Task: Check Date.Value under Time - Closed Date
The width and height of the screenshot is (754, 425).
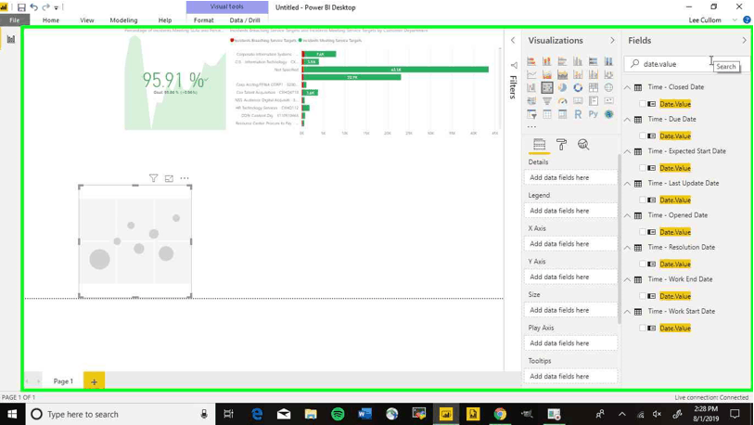Action: (x=643, y=104)
